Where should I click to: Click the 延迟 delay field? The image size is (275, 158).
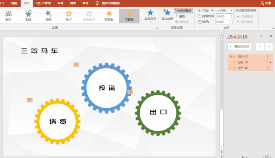222,22
